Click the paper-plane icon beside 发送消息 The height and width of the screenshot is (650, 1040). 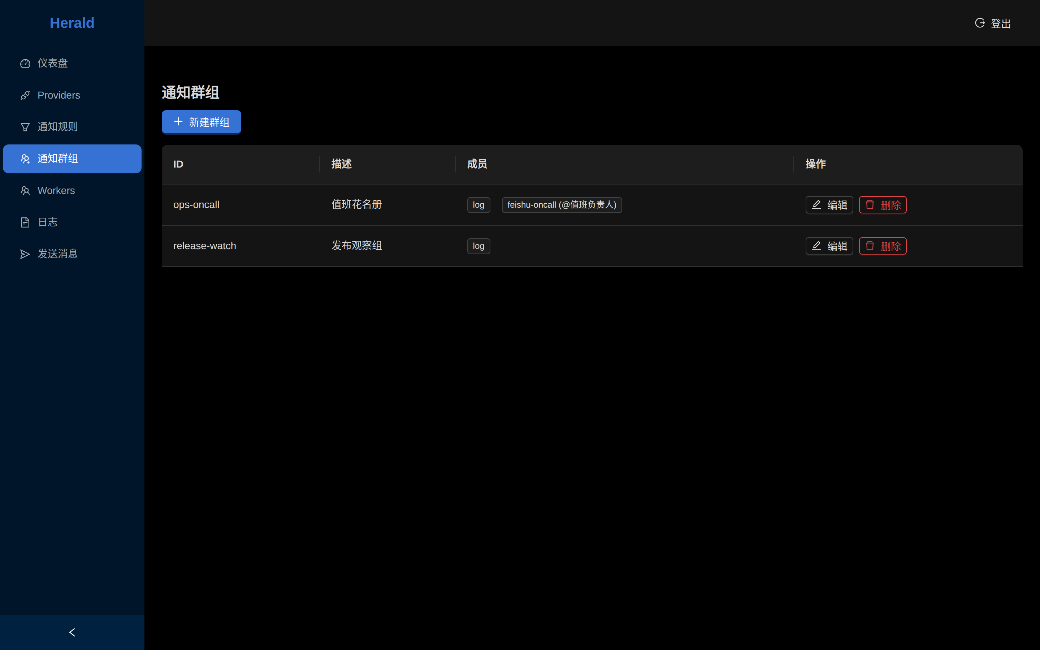click(25, 254)
